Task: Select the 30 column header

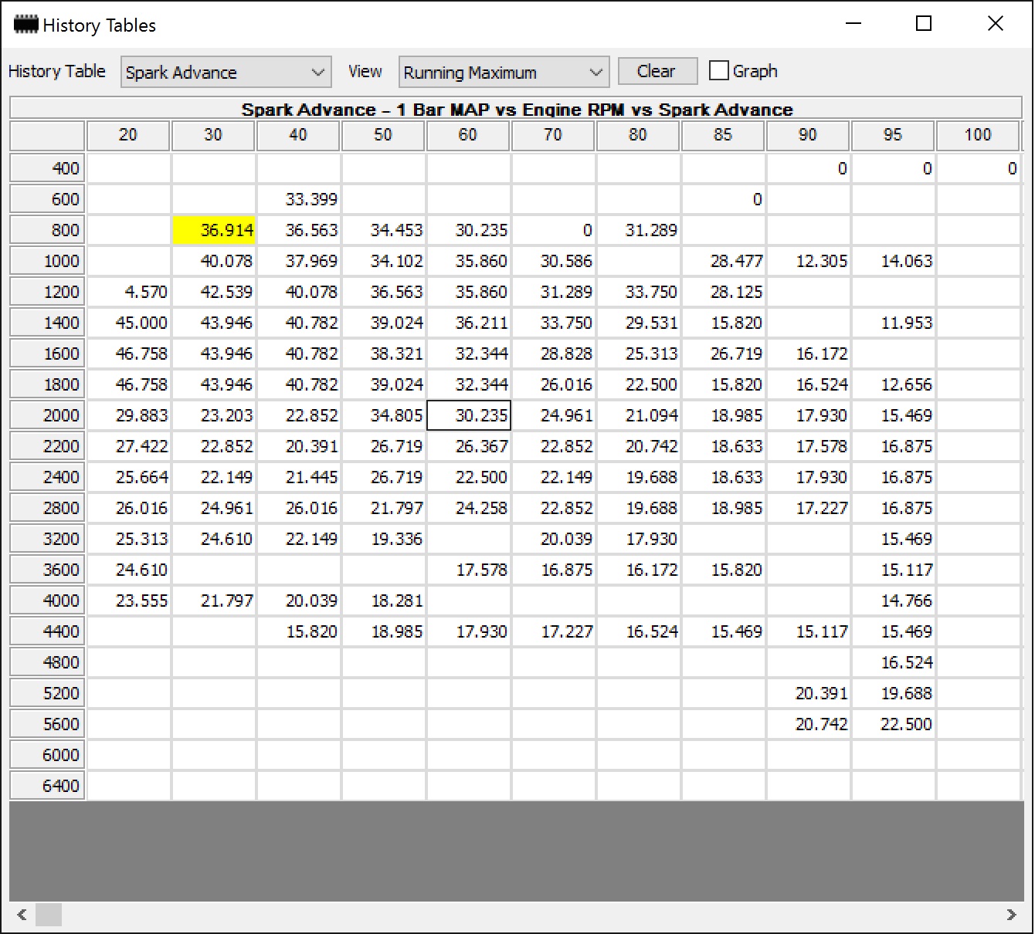Action: [x=213, y=135]
